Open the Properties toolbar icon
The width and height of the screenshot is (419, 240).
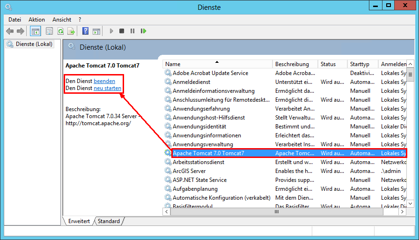pos(50,31)
